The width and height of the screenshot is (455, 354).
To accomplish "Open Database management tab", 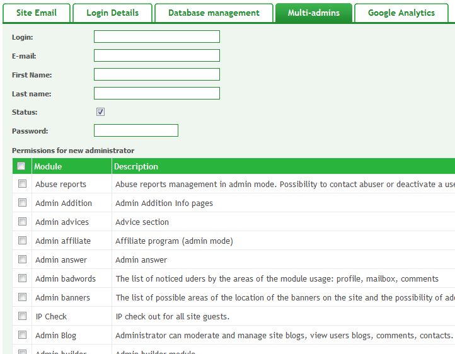I will tap(214, 13).
